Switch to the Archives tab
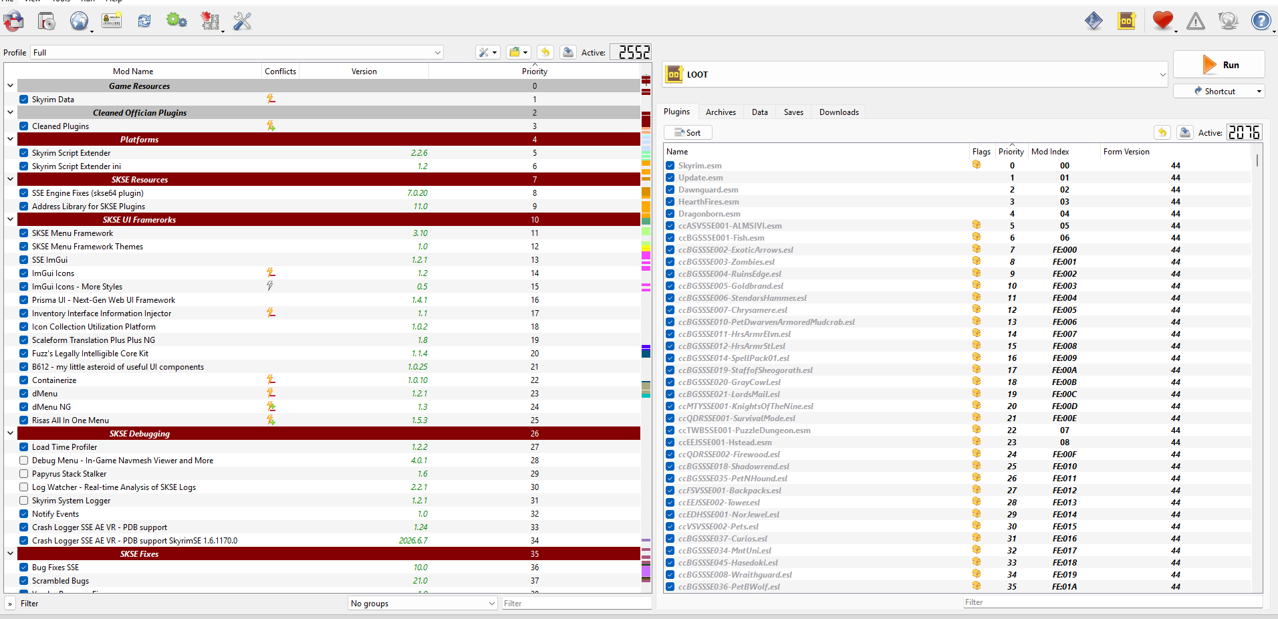 coord(721,112)
